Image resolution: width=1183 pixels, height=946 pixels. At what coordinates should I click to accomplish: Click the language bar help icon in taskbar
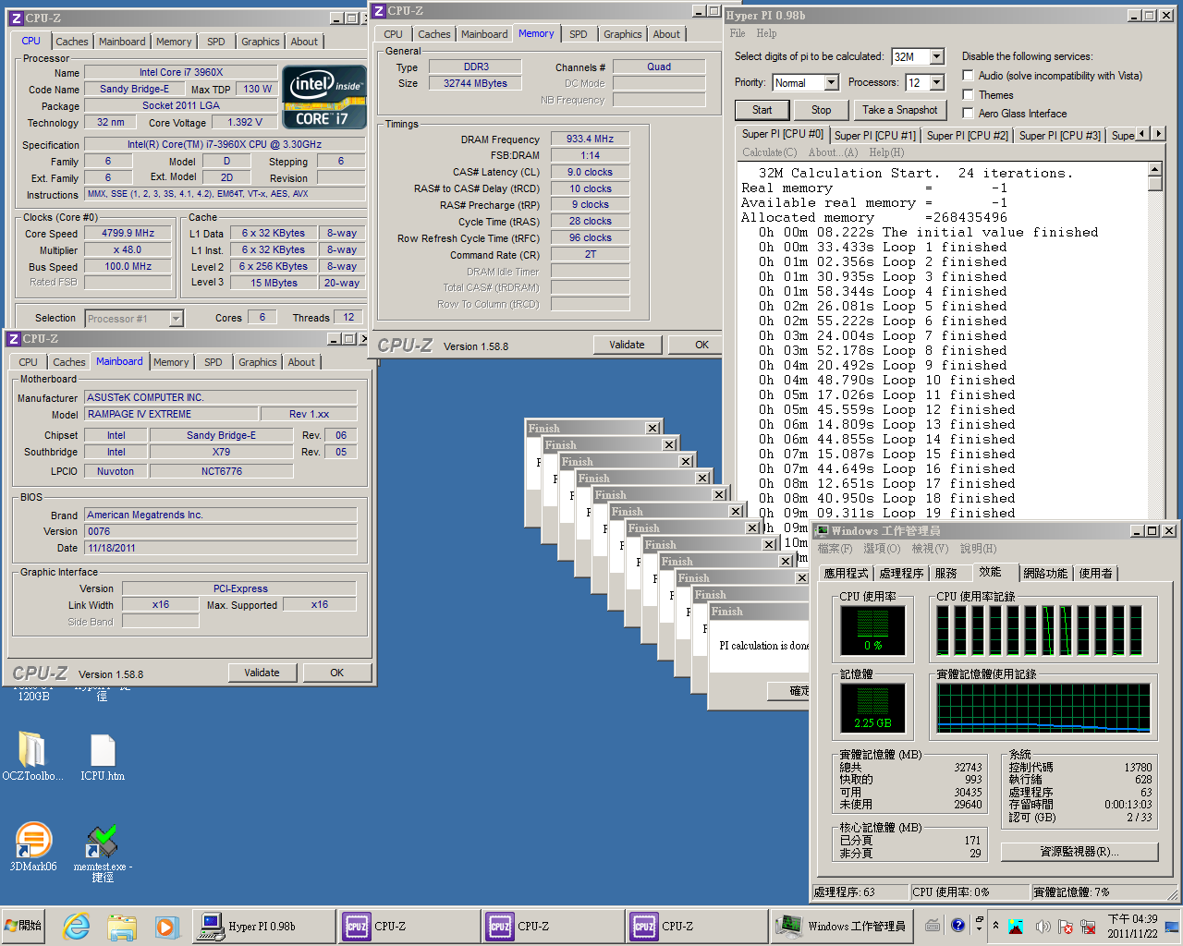957,924
